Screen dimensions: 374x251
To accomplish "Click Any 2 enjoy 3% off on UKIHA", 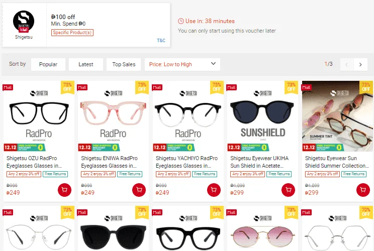I will tap(248, 174).
